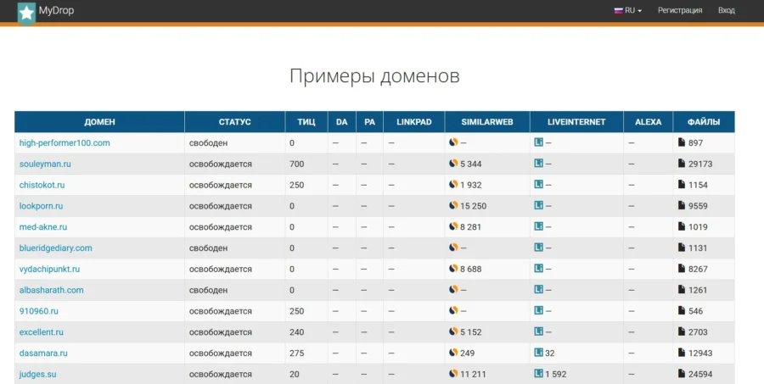The width and height of the screenshot is (764, 384).
Task: Select the ТИЦ value 240
Action: pyautogui.click(x=297, y=332)
